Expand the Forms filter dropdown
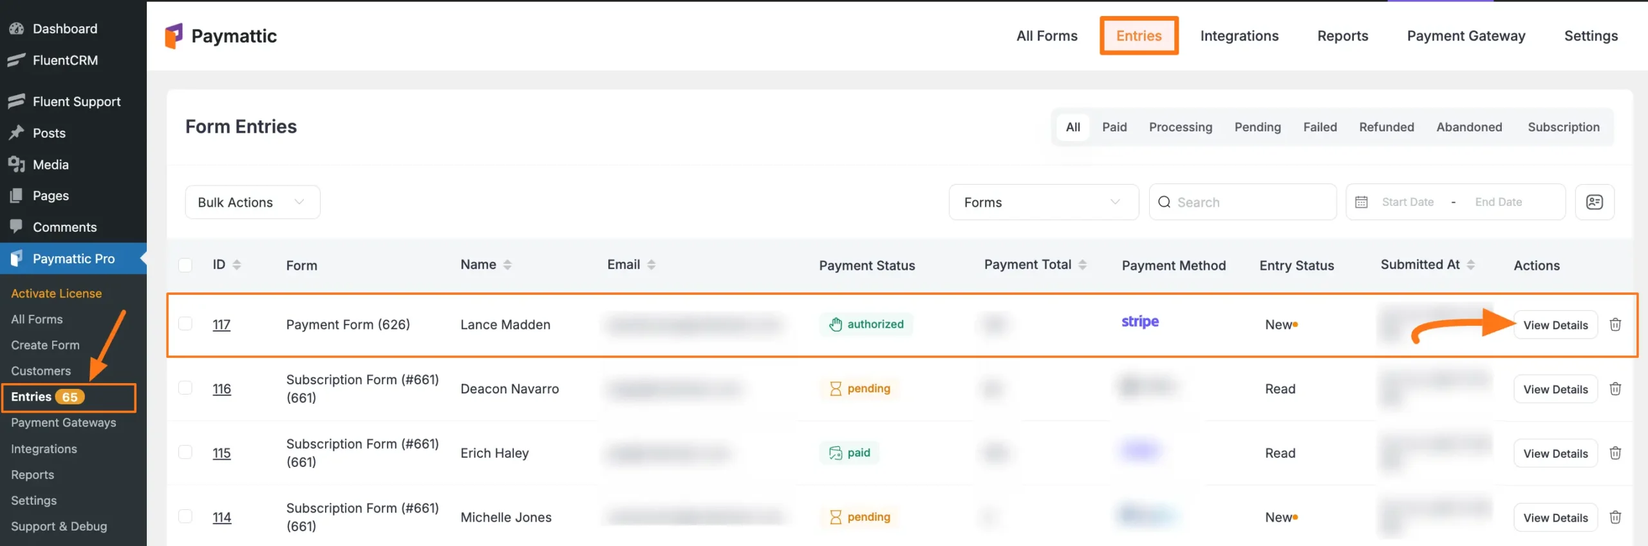This screenshot has width=1648, height=546. click(1043, 202)
